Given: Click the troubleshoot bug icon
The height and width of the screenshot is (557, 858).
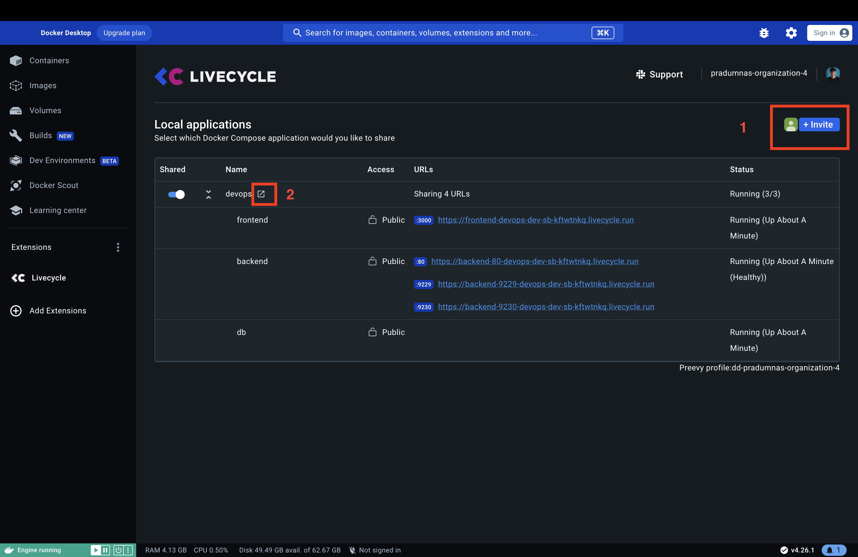Looking at the screenshot, I should [x=765, y=32].
